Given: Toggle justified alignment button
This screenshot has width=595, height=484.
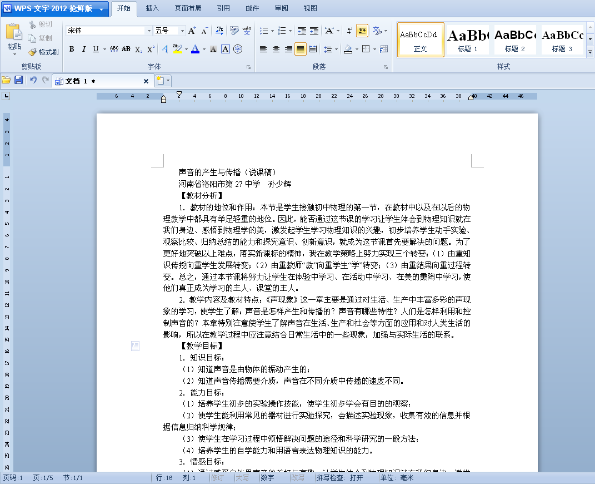Looking at the screenshot, I should pos(301,50).
